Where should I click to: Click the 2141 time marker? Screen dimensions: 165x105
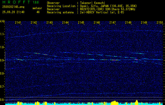pyautogui.click(x=18, y=23)
